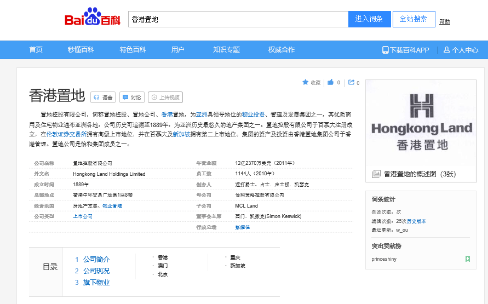Open the 亚洲 link in the intro
The height and width of the screenshot is (304, 488).
(x=202, y=114)
